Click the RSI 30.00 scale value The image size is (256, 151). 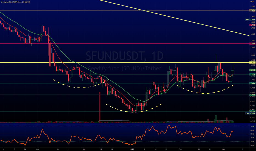click(x=252, y=142)
